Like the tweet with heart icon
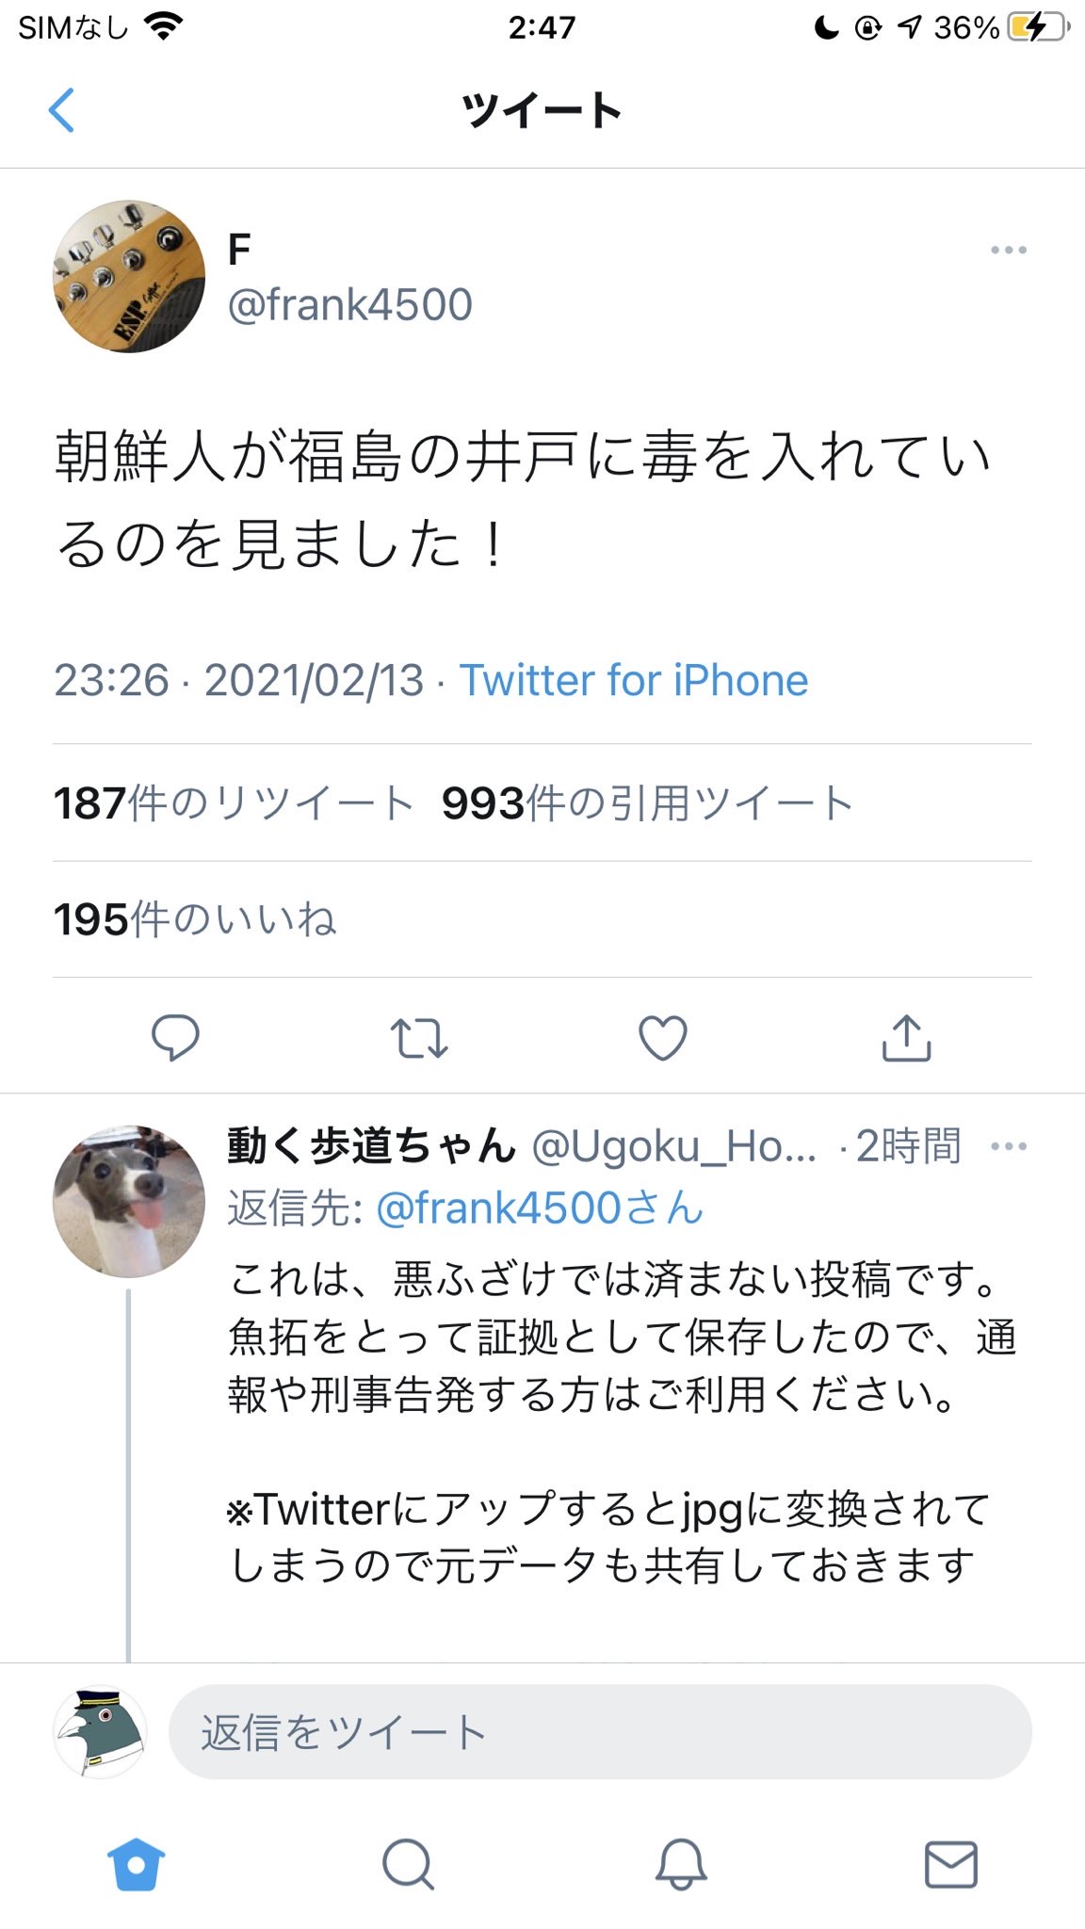Image resolution: width=1085 pixels, height=1929 pixels. point(663,1038)
